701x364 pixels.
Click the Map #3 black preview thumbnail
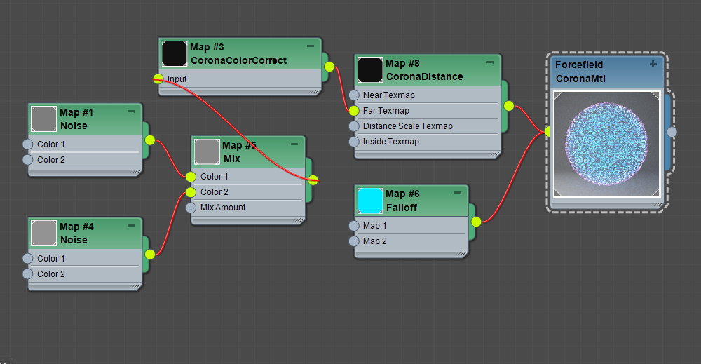tap(175, 54)
